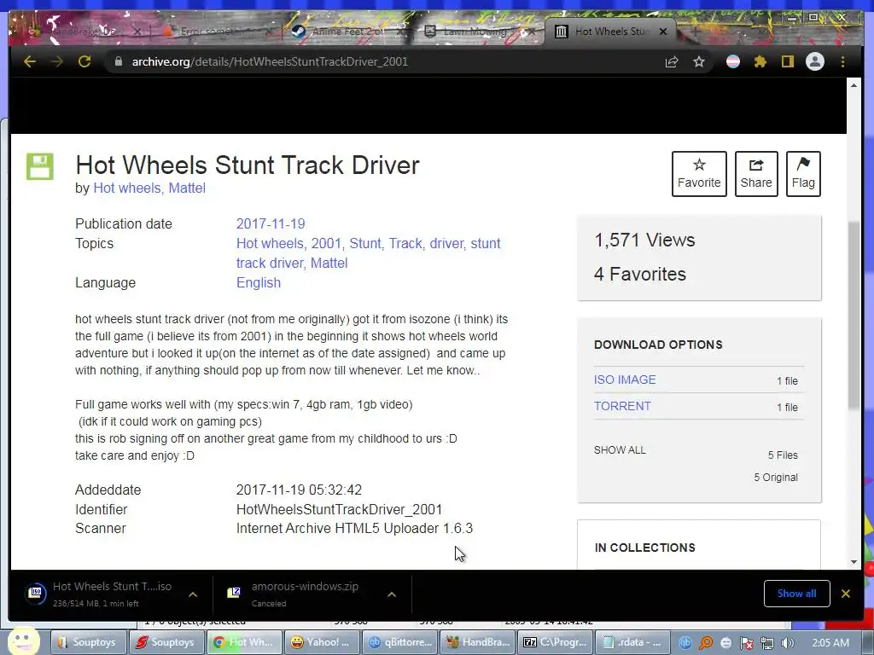The width and height of the screenshot is (874, 655).
Task: Click the Share button on the item
Action: point(756,174)
